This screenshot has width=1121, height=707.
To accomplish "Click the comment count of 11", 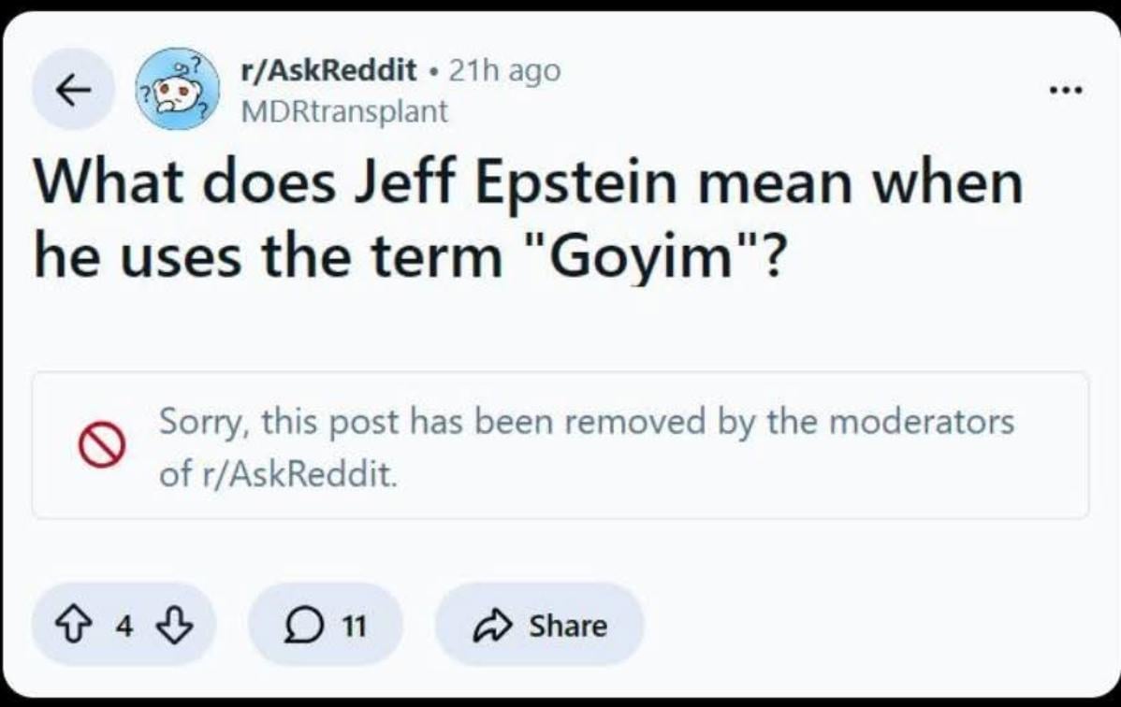I will click(x=352, y=626).
